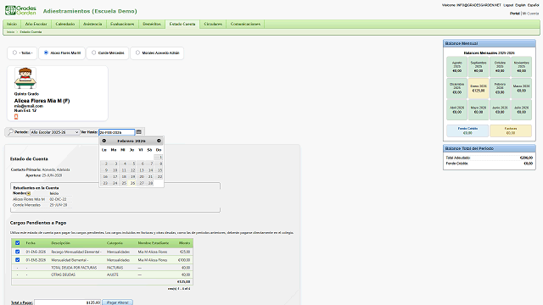Go to previous month in date picker
The image size is (543, 305).
[x=104, y=141]
